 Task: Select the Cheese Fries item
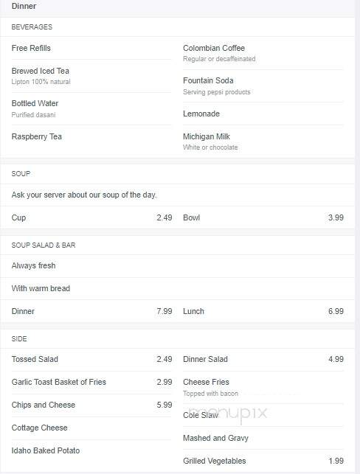206,382
